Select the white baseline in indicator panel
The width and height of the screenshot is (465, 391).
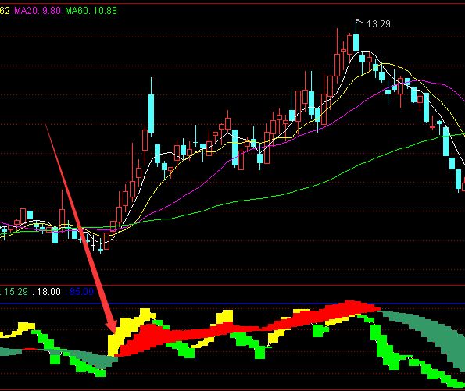point(233,375)
